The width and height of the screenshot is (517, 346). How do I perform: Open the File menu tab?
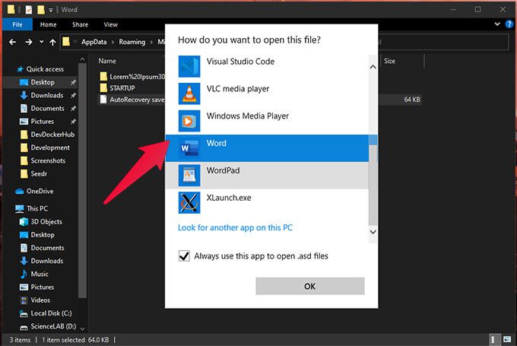[17, 24]
